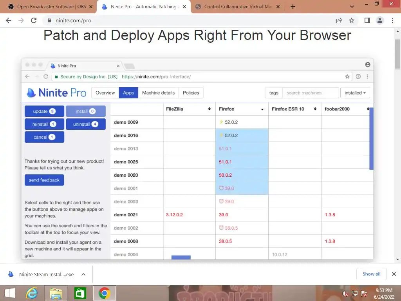Open Microsoft Store from the taskbar
Image resolution: width=401 pixels, height=301 pixels.
coord(80,293)
